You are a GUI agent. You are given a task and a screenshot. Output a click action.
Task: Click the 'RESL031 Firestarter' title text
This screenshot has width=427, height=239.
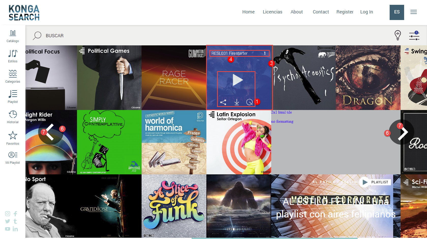point(229,53)
